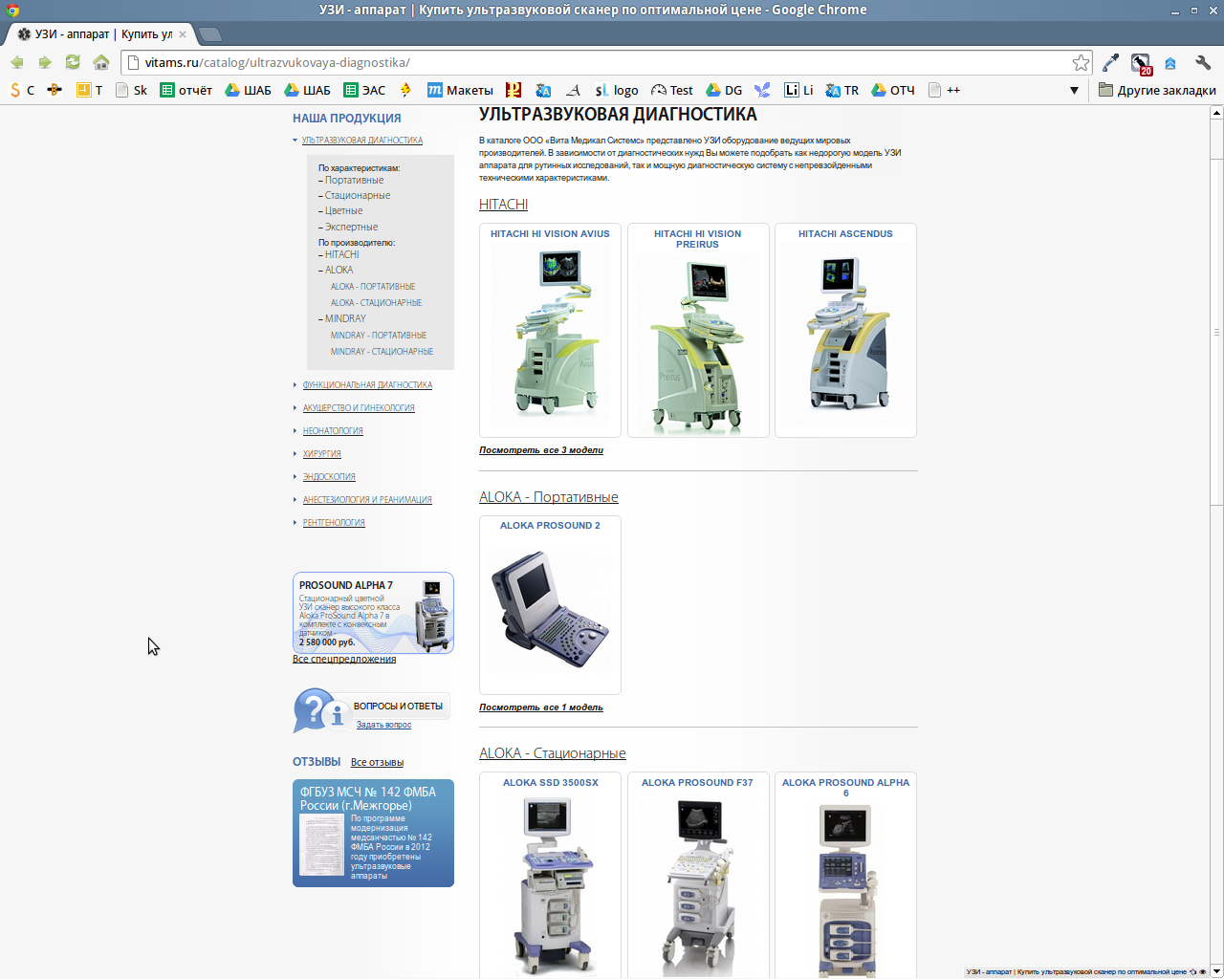The width and height of the screenshot is (1224, 979).
Task: Bookmark this page with the star
Action: (x=1081, y=62)
